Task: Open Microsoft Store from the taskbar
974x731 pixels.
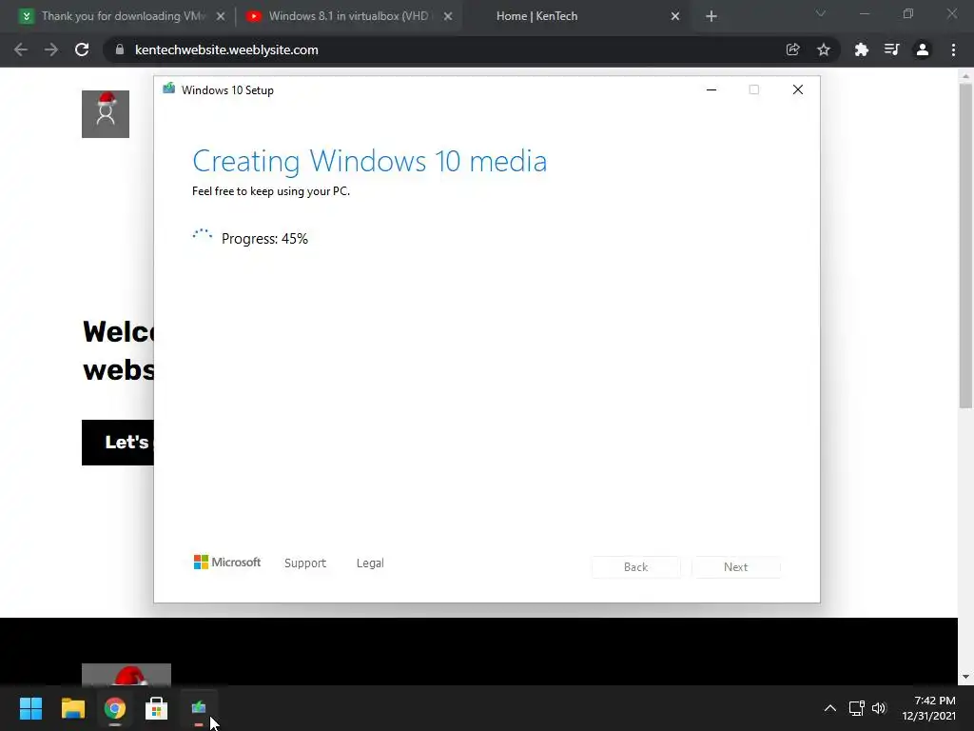Action: click(157, 708)
